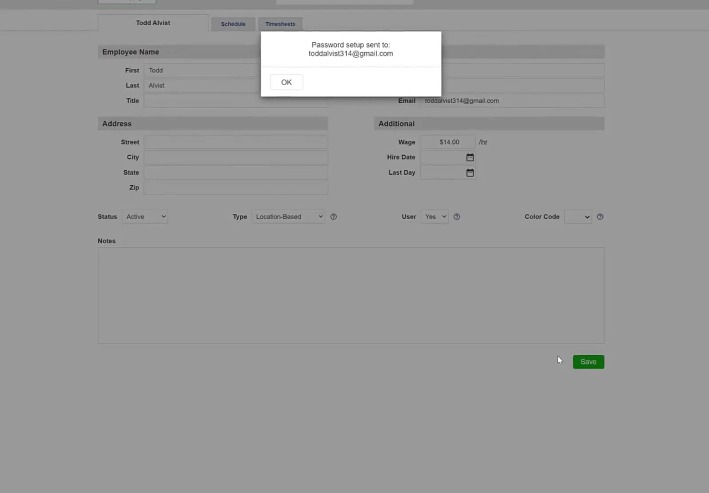This screenshot has width=709, height=493.
Task: Click into the First name field
Action: click(202, 70)
